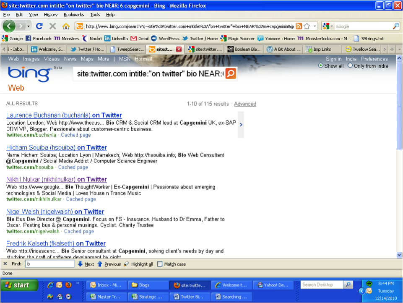This screenshot has width=403, height=303.
Task: Switch to the Twitter / Ho... tab
Action: point(87,49)
